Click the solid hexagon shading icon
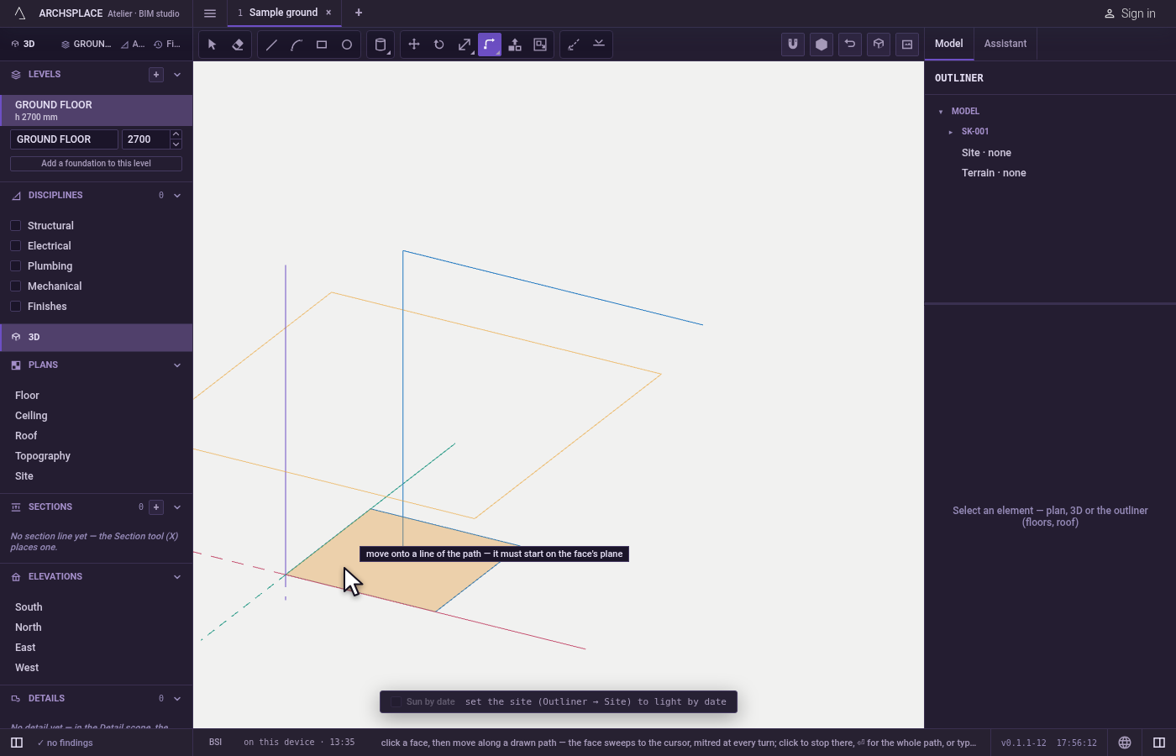Screen dimensions: 1176x756 click(822, 45)
